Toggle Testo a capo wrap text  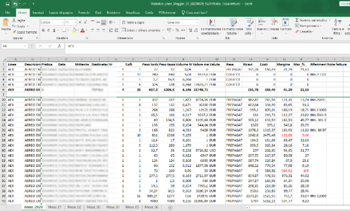133,23
